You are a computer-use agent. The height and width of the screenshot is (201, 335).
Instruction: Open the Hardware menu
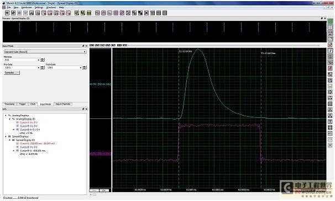(27, 8)
